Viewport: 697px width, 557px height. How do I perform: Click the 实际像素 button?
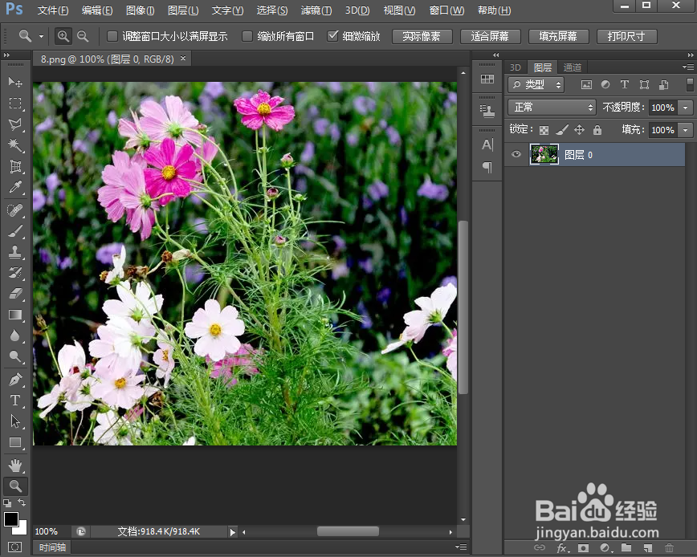pyautogui.click(x=422, y=36)
